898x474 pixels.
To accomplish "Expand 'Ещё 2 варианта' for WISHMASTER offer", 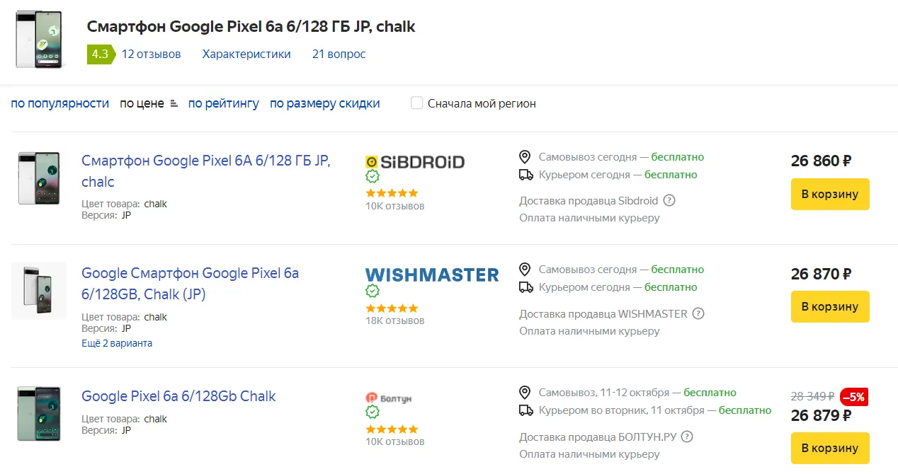I will 117,343.
